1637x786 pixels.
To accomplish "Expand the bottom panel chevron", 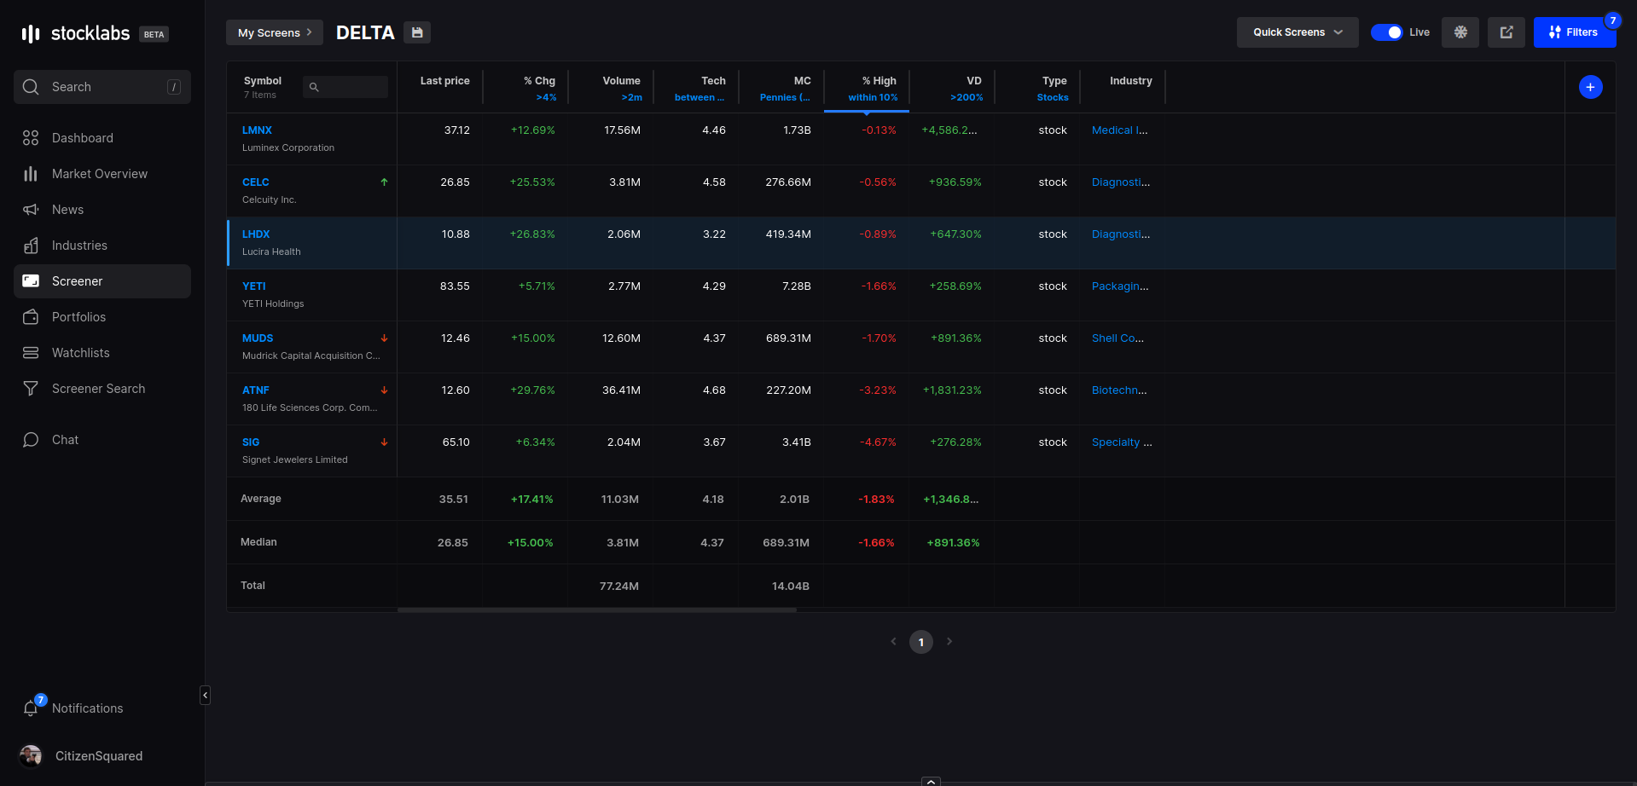I will point(932,781).
